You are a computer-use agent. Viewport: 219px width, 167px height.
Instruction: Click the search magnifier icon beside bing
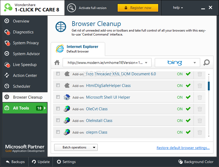(207, 63)
